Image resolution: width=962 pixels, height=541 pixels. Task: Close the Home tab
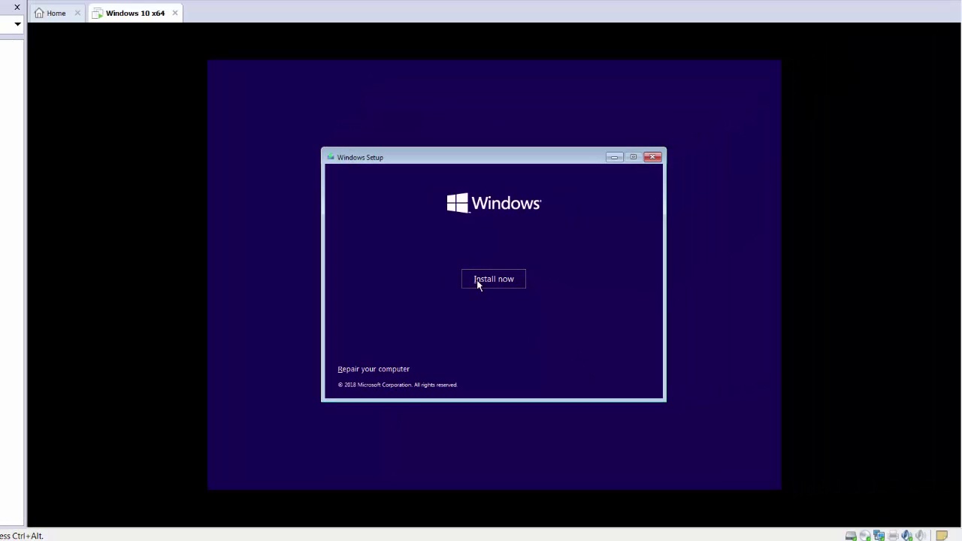77,13
